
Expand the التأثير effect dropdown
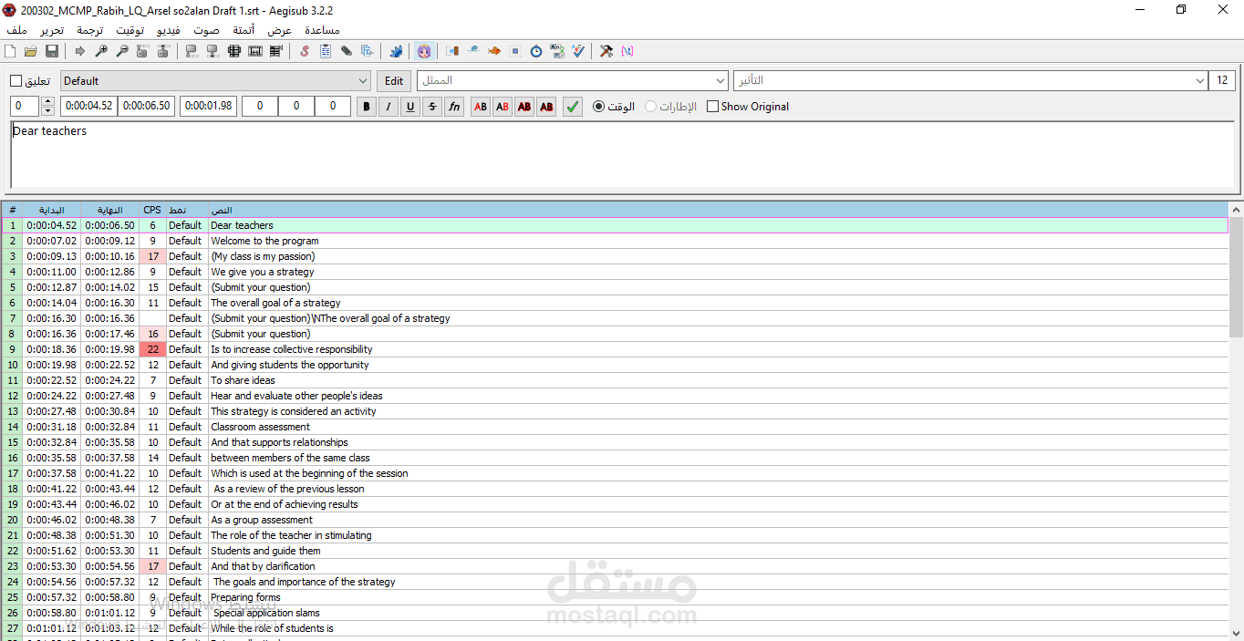click(1198, 81)
